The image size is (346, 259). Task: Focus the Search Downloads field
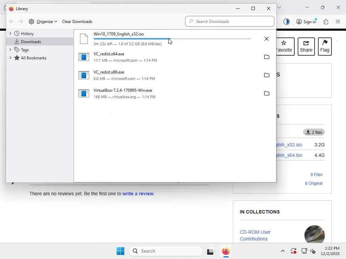pos(230,21)
